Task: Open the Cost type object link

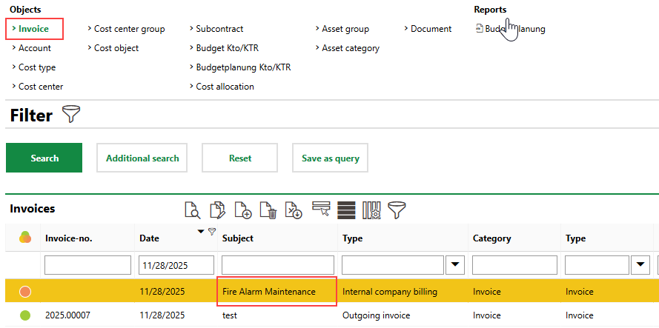Action: click(37, 67)
